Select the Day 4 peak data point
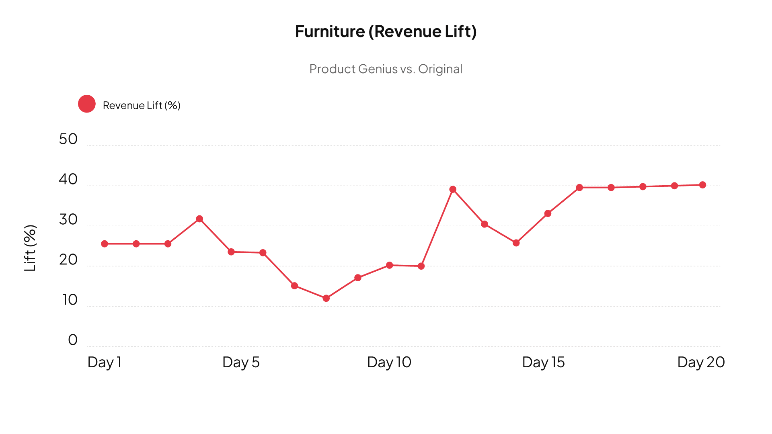The width and height of the screenshot is (772, 434). pyautogui.click(x=199, y=219)
